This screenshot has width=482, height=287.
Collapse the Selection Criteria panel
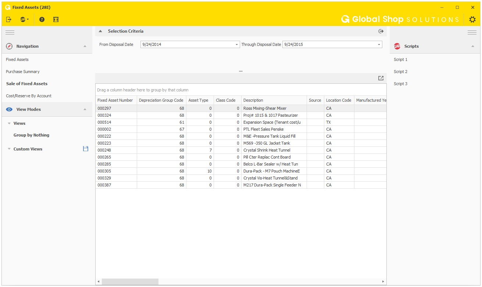(x=100, y=31)
